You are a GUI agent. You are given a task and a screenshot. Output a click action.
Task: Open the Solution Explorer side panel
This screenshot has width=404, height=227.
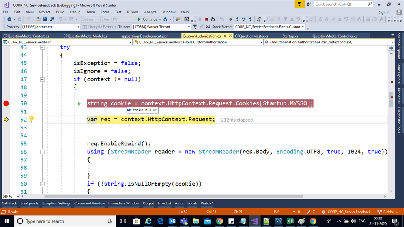tap(399, 46)
